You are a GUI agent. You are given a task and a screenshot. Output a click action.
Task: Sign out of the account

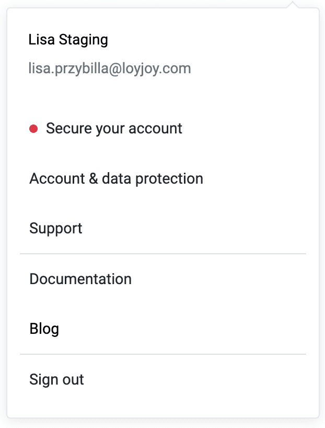pyautogui.click(x=56, y=380)
